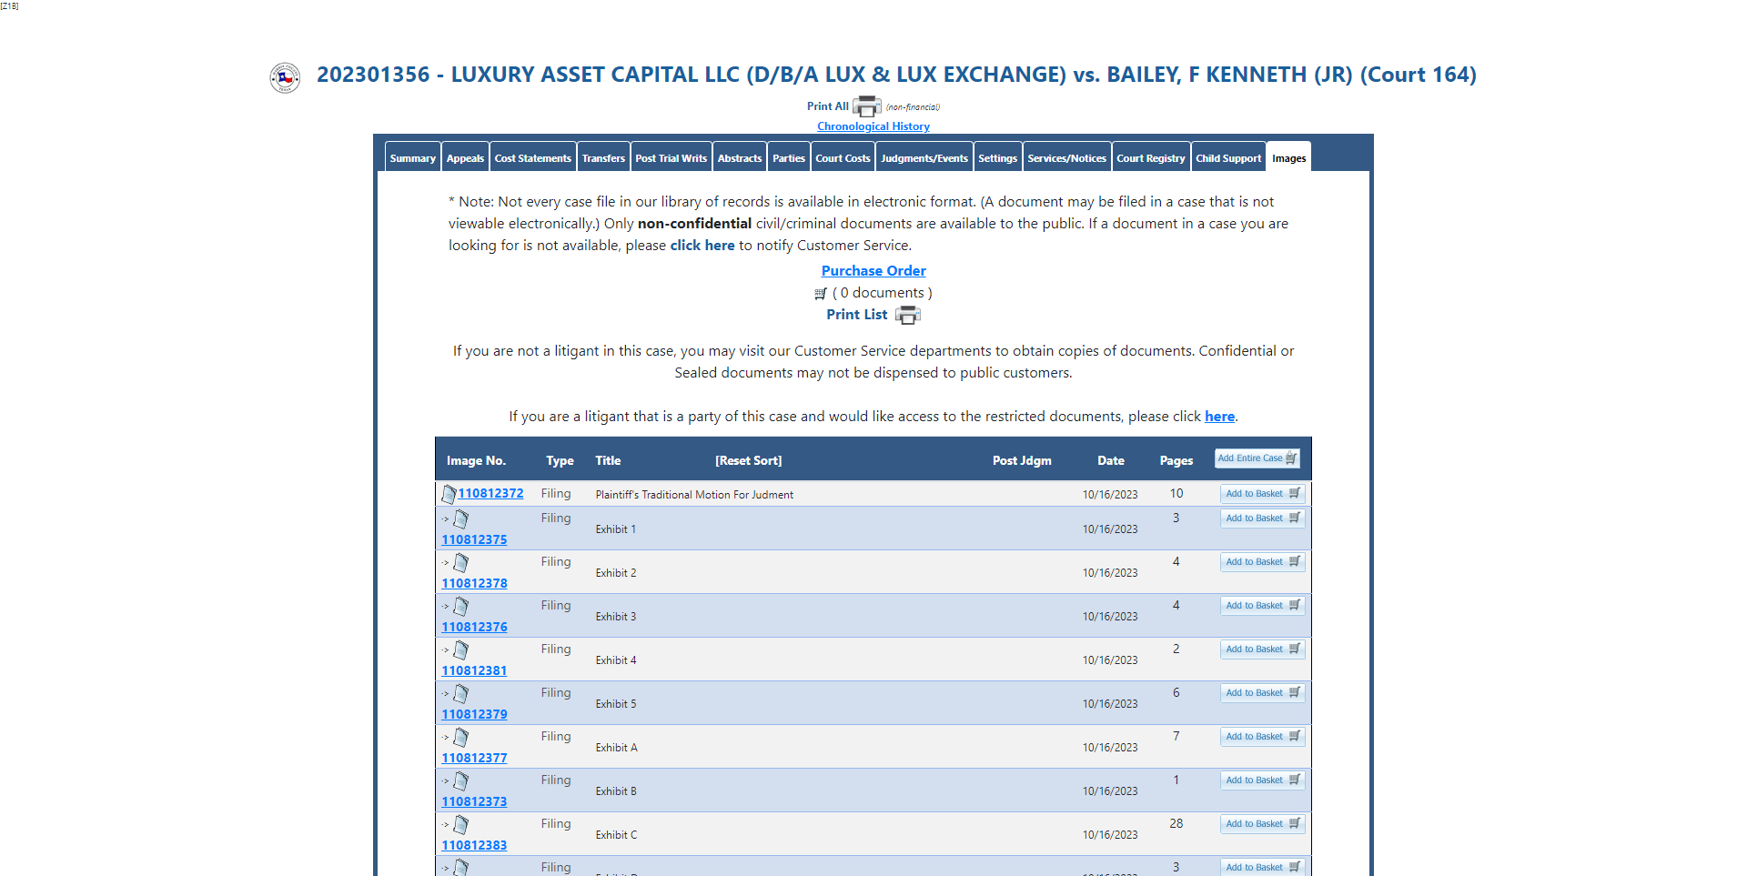Viewport: 1747px width, 876px height.
Task: Click the shopping cart icon beside 0 documents
Action: click(821, 293)
